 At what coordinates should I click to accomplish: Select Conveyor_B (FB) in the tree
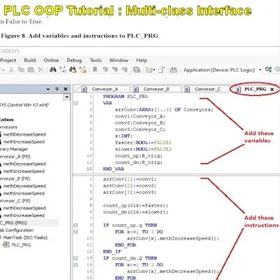15,178
